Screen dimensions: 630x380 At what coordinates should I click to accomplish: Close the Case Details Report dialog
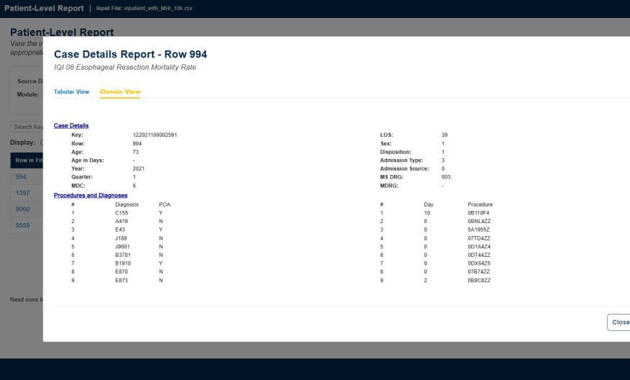pyautogui.click(x=619, y=322)
